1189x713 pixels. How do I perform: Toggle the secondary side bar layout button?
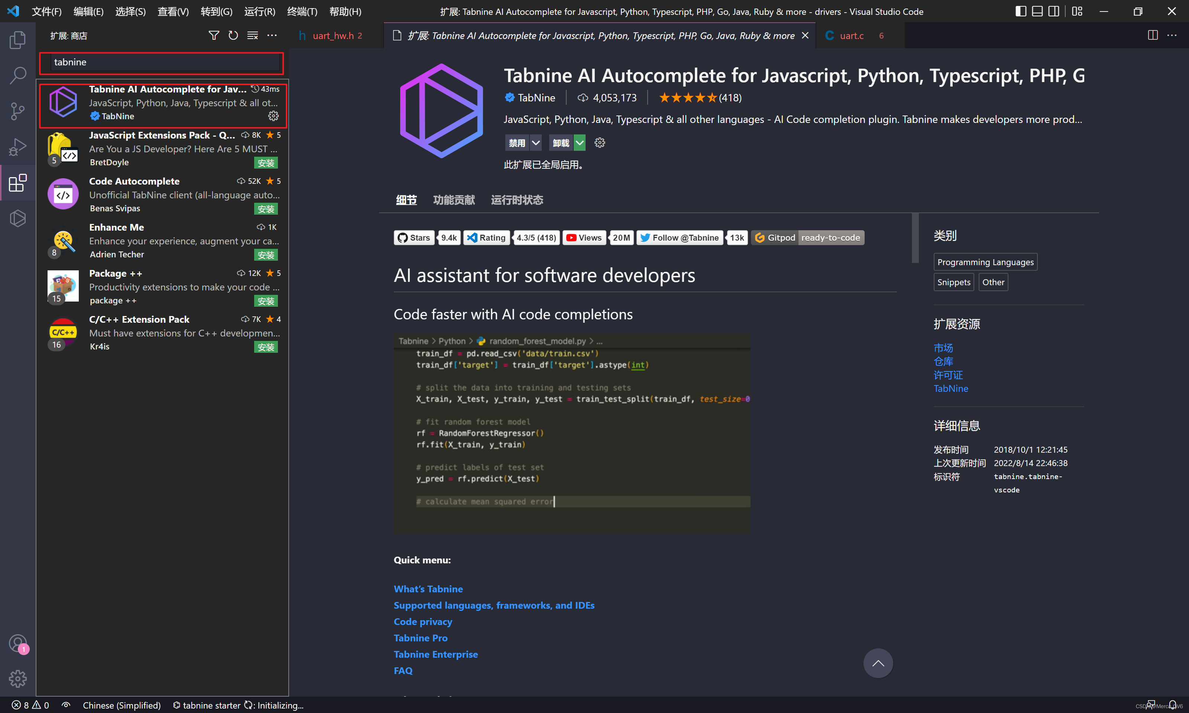point(1053,12)
